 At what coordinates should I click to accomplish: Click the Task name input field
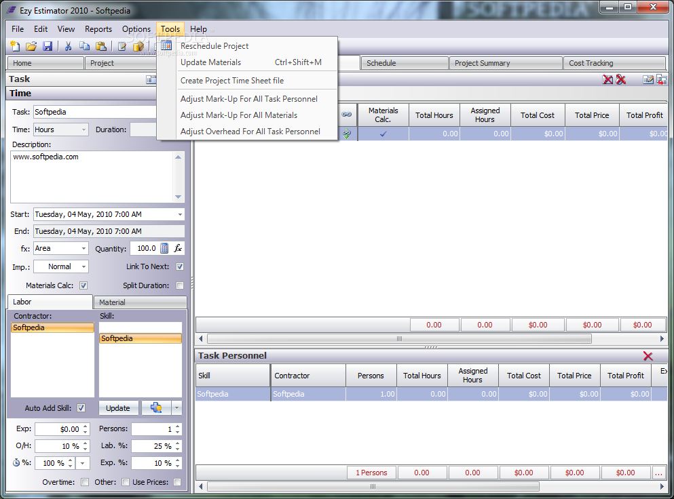point(95,112)
